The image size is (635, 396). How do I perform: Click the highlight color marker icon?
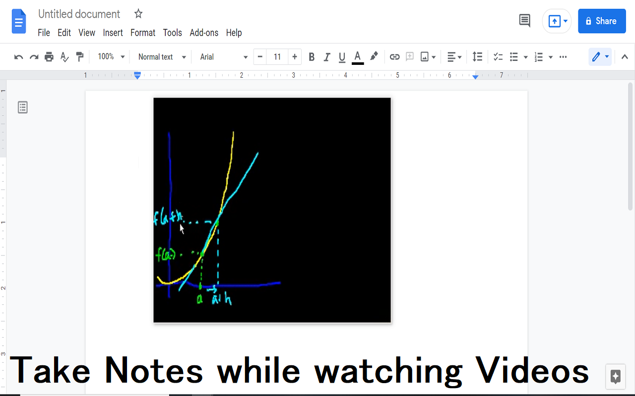[374, 56]
